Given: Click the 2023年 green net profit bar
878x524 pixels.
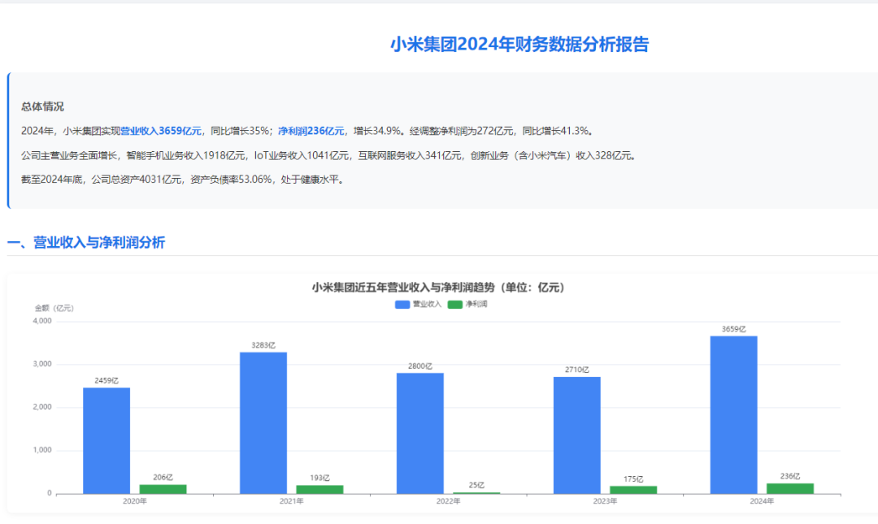Looking at the screenshot, I should coord(633,490).
